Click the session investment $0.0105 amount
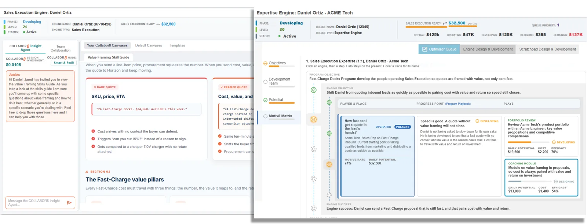This screenshot has width=587, height=224. [x=14, y=65]
